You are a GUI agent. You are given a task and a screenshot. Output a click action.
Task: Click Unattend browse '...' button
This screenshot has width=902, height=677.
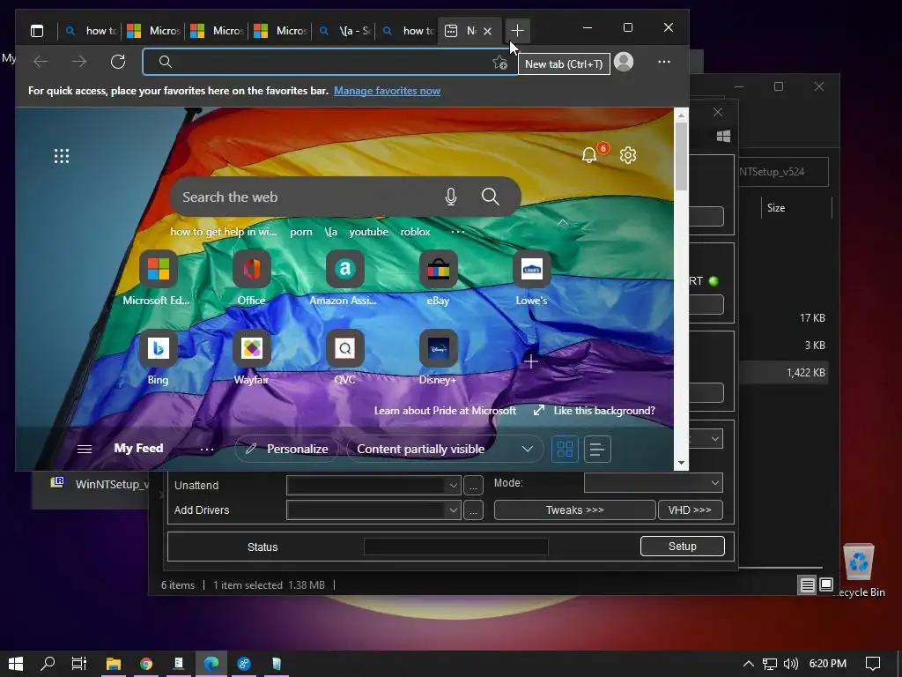[x=473, y=486]
